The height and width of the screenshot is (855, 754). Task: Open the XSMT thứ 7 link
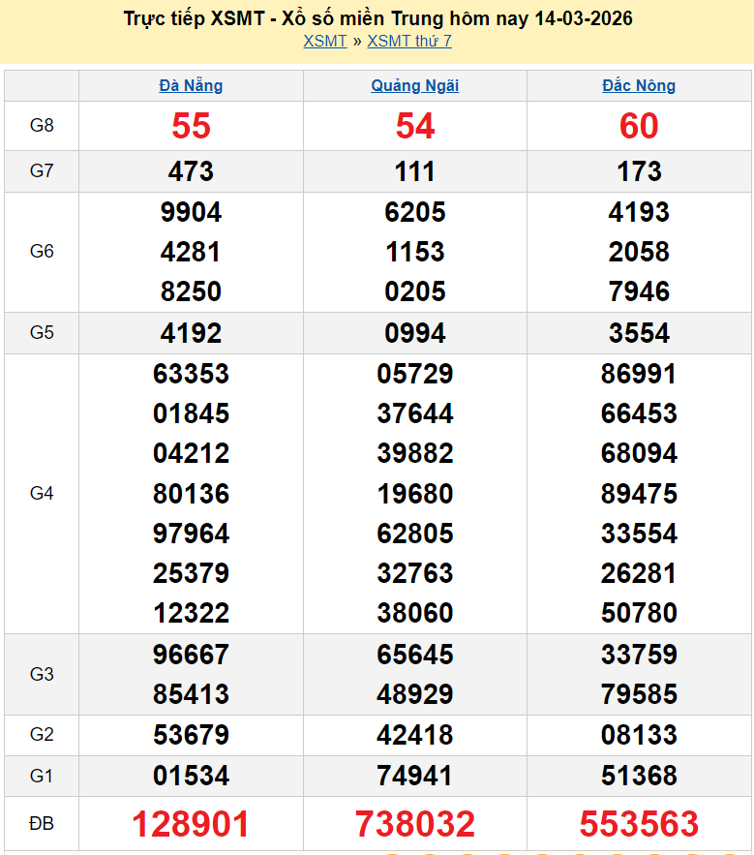409,41
